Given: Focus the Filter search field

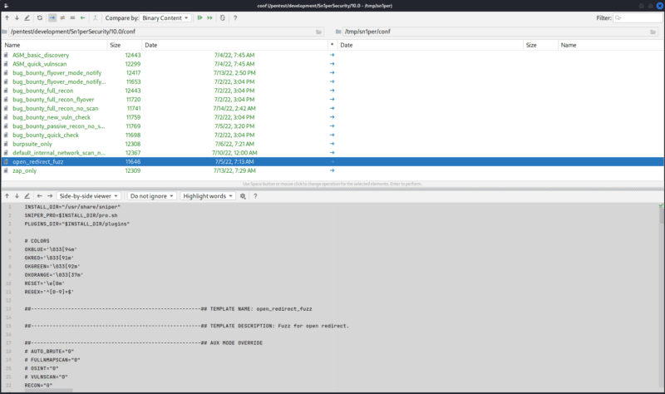Looking at the screenshot, I should (x=638, y=17).
